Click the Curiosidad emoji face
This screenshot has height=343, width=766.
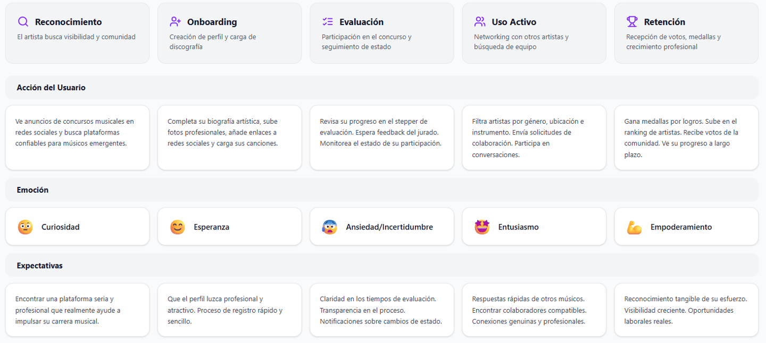(25, 227)
